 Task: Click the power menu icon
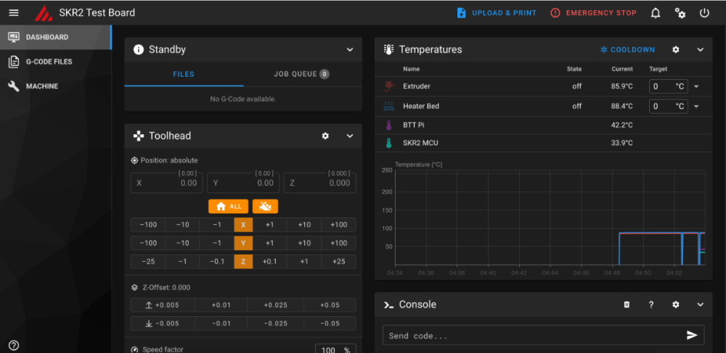point(704,13)
